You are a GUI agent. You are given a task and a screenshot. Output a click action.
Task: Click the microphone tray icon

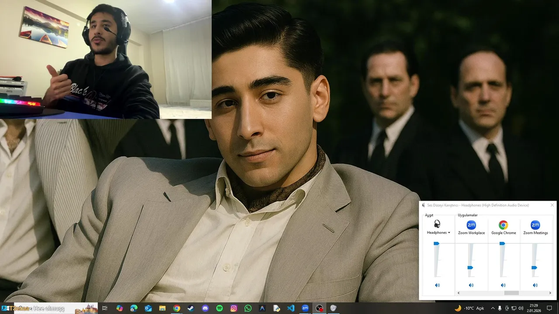point(500,308)
